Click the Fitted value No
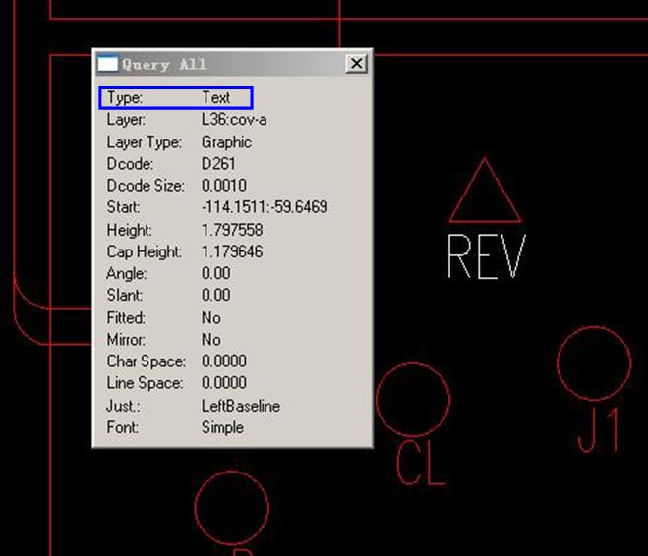Screen dimensions: 648x556 point(210,318)
